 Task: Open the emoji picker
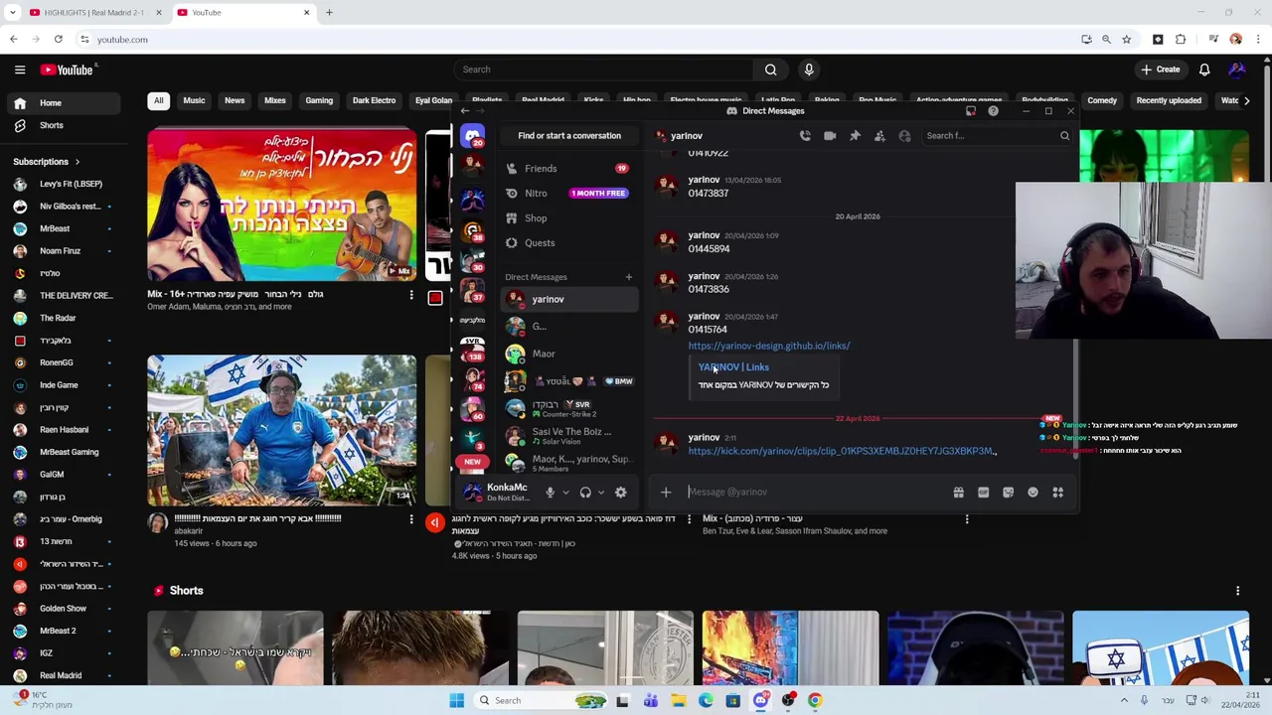1033,493
